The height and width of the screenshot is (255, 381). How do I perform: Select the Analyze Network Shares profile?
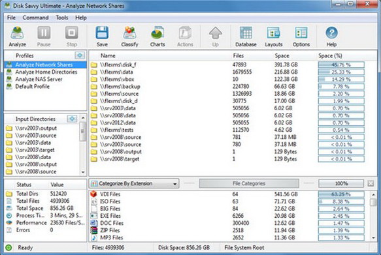click(x=45, y=65)
